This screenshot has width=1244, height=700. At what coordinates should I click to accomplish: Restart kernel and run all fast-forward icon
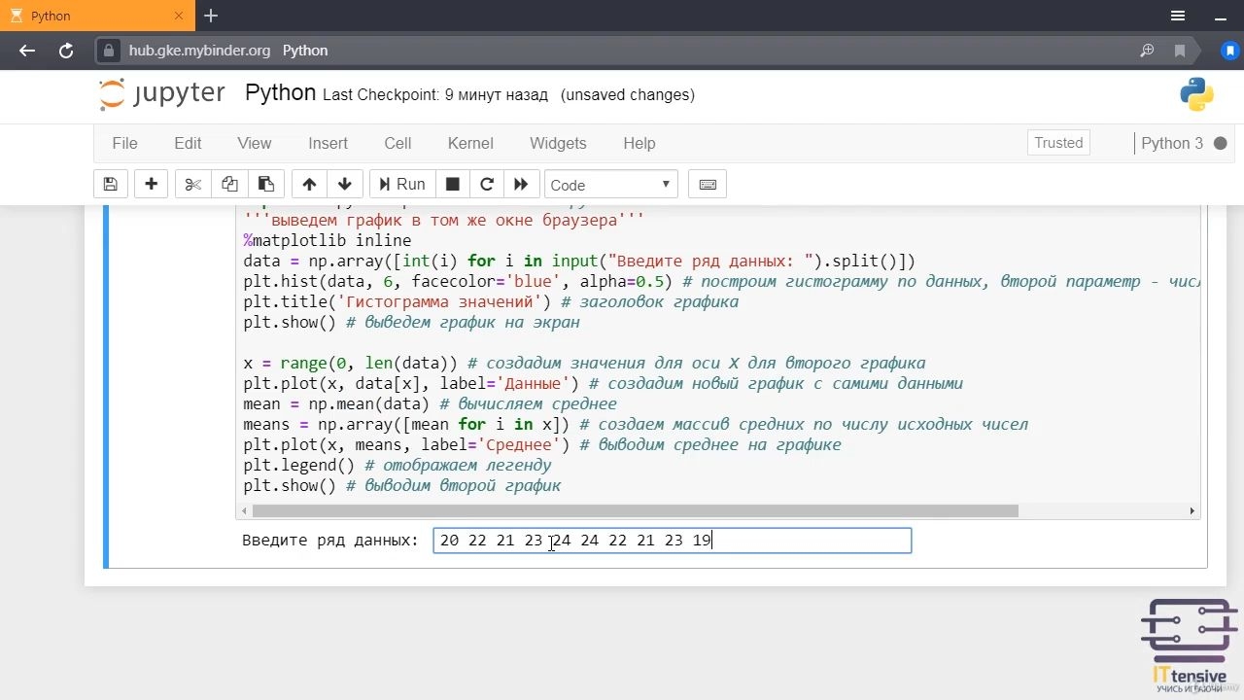(521, 185)
